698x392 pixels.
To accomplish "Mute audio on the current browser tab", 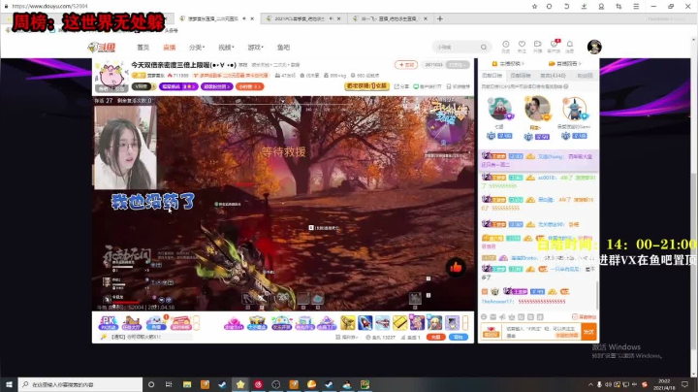I will click(x=244, y=18).
